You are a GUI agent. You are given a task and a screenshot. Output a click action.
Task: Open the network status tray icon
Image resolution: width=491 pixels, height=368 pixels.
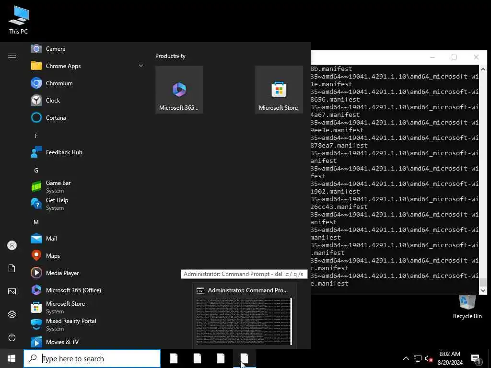click(418, 358)
